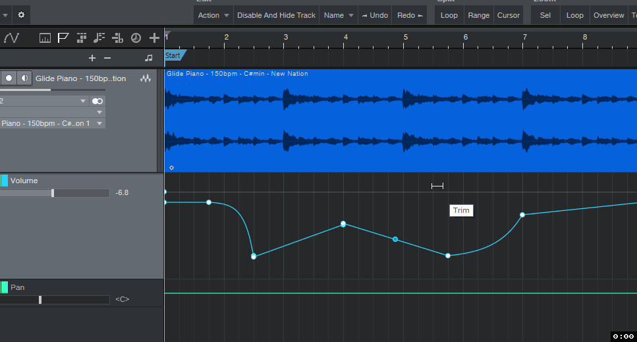Click Disable And Hide Track button
Viewport: 637px width, 342px height.
pos(276,15)
